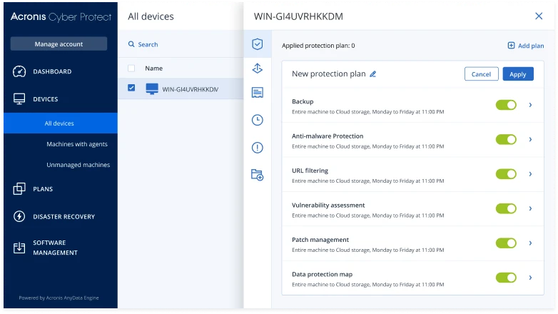
Task: Expand Data protection map chevron
Action: [x=530, y=278]
